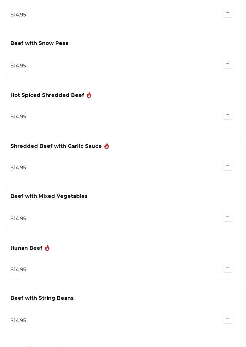Click the price under Beef with Mixed Vegetables
Viewport: 246px width, 347px height.
point(18,219)
